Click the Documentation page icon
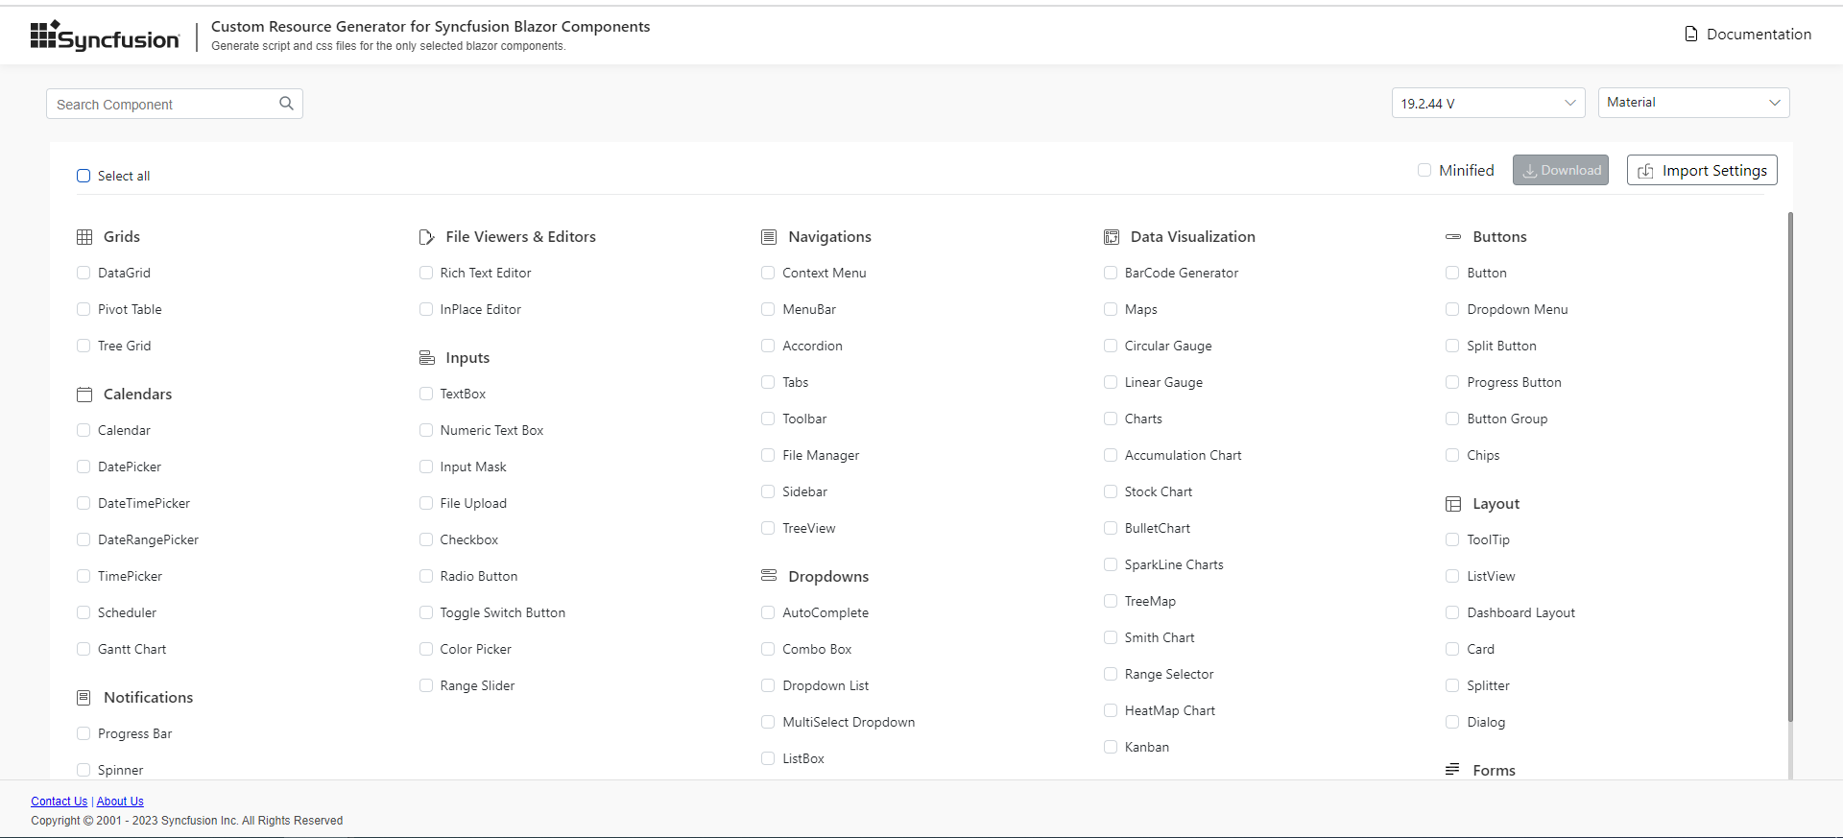Screen dimensions: 1843x838 pos(1691,35)
